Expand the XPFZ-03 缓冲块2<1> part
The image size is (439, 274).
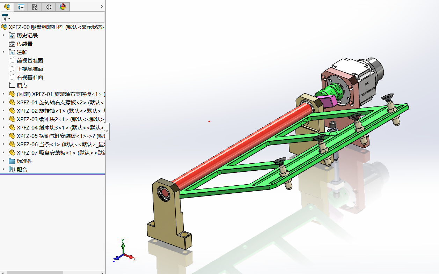(x=4, y=119)
